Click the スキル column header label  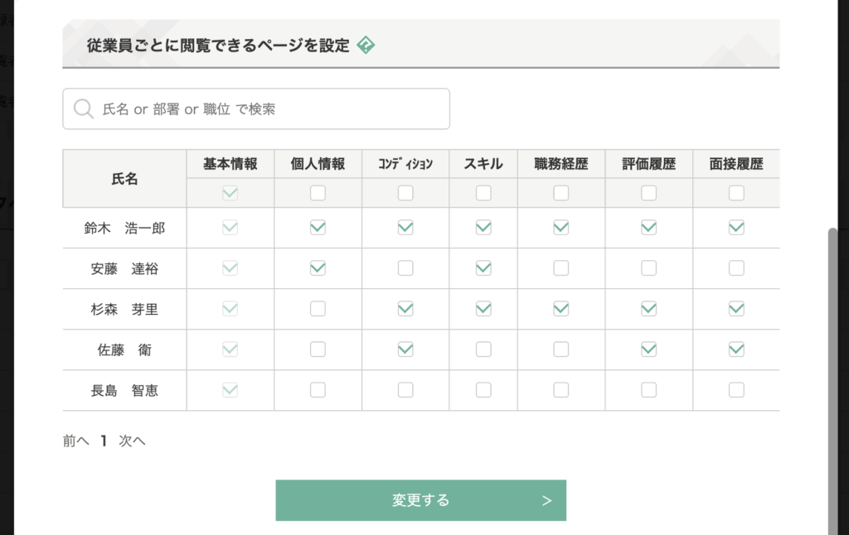click(x=483, y=164)
